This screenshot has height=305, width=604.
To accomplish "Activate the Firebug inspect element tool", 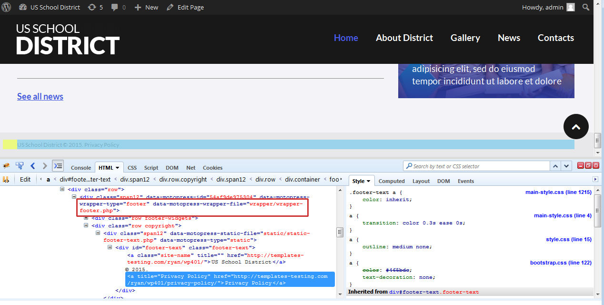I will click(20, 166).
